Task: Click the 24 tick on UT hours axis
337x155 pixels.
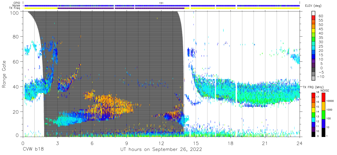Action: (299, 143)
